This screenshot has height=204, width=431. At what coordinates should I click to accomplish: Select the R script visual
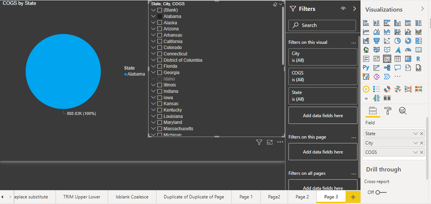tap(418, 59)
